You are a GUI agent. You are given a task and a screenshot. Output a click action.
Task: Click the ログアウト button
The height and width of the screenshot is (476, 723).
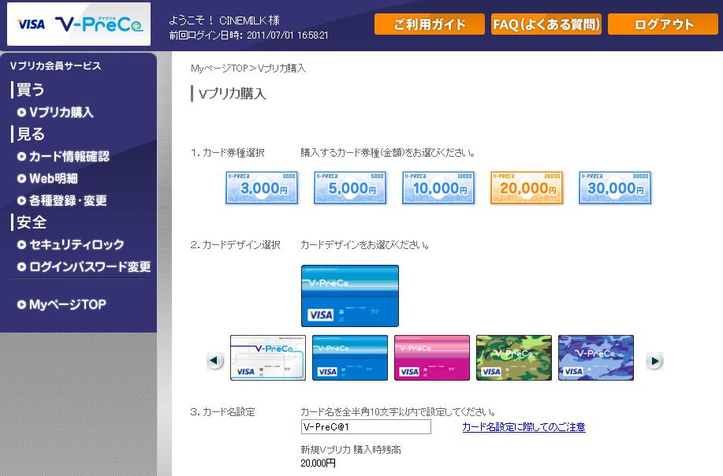coord(663,24)
